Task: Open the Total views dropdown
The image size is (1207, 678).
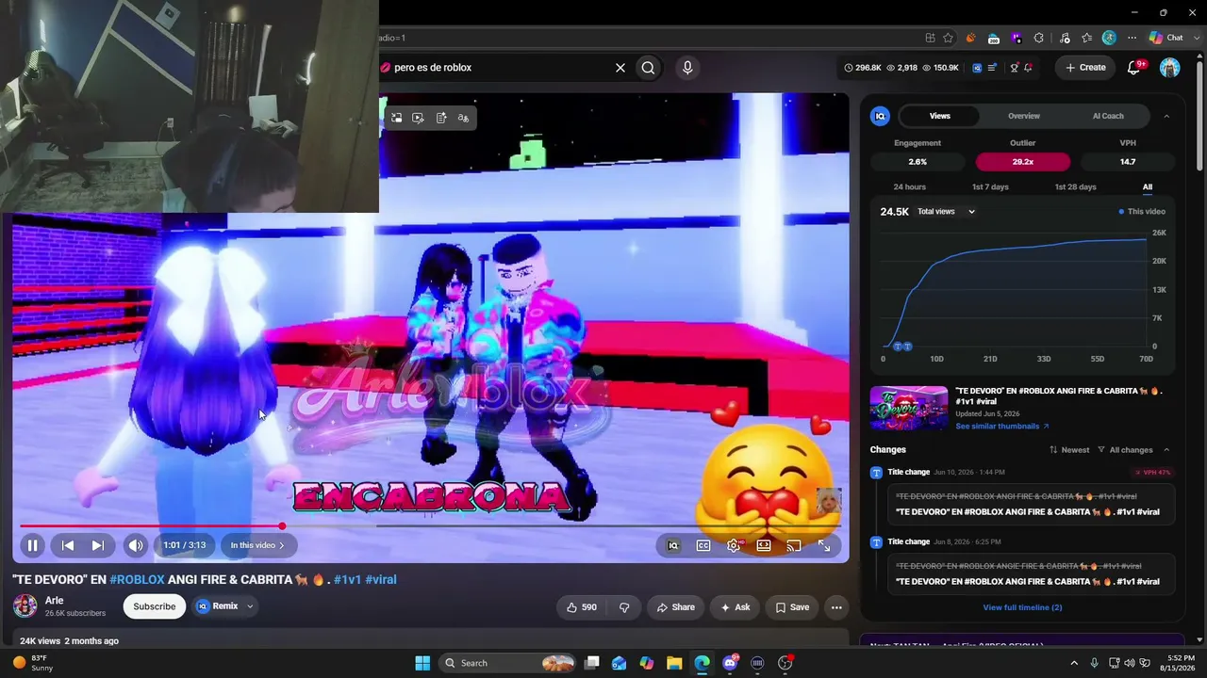Action: click(947, 212)
